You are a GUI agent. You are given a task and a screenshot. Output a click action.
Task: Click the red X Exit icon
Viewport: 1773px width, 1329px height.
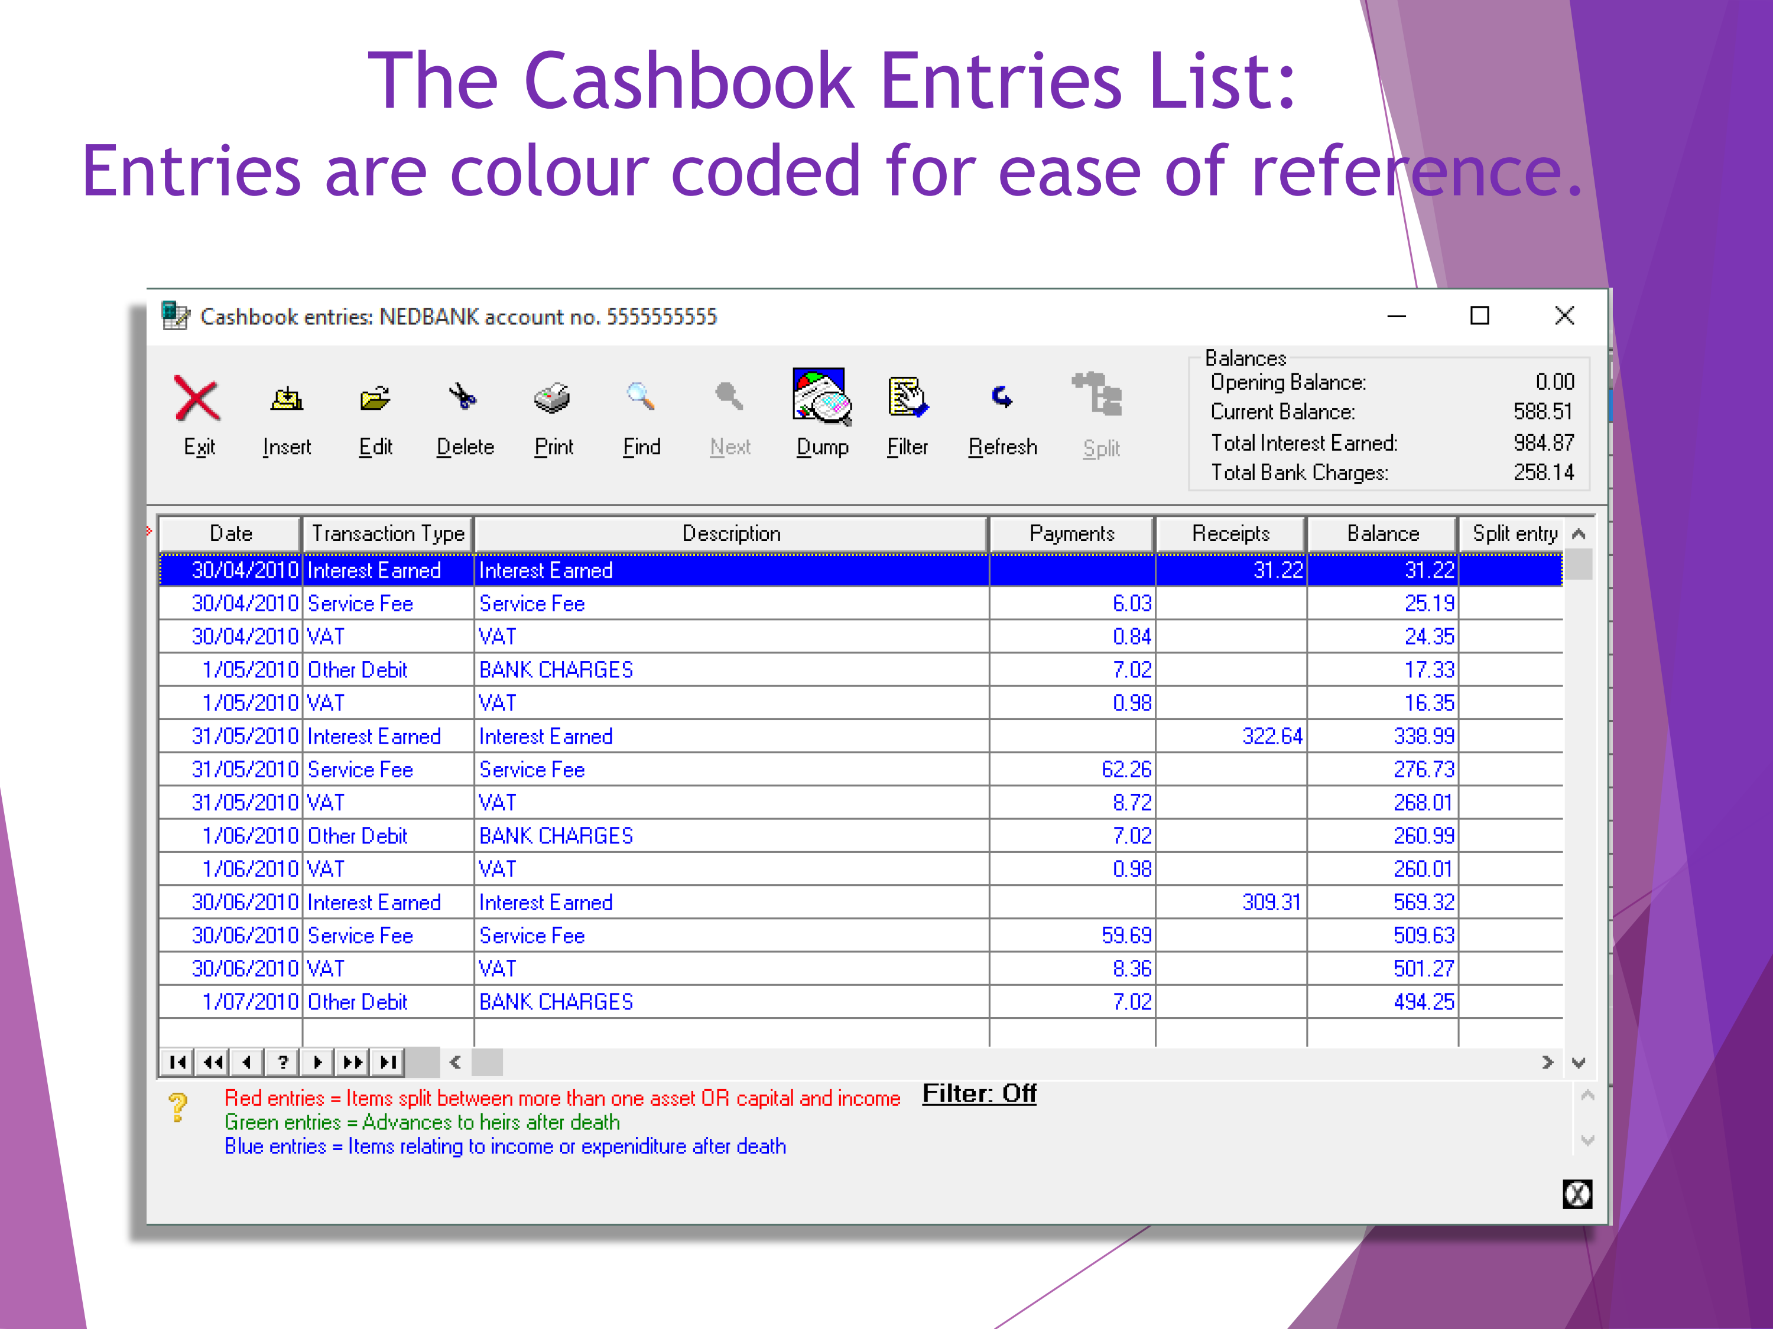tap(197, 398)
